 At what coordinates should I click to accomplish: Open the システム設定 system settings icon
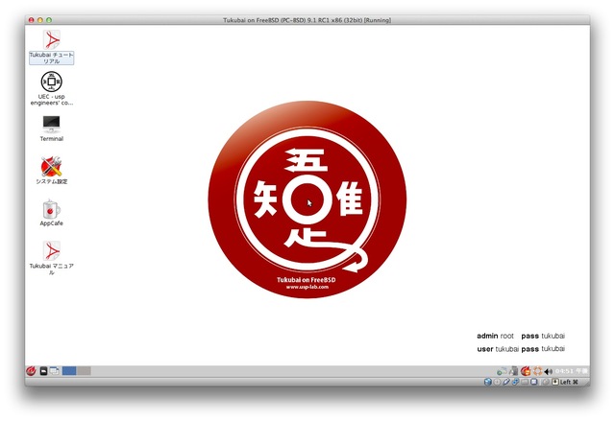point(51,171)
